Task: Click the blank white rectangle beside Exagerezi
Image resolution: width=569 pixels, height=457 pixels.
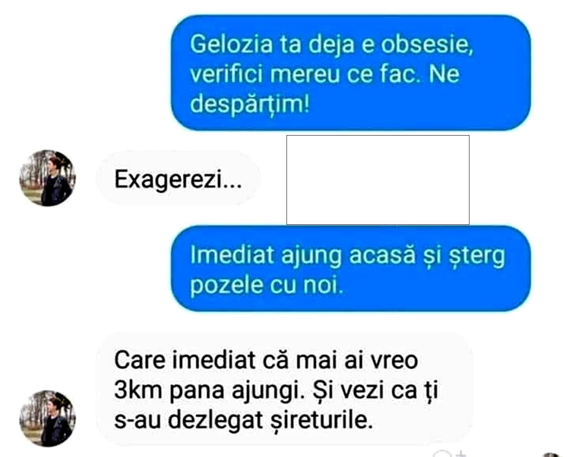Action: (x=378, y=180)
